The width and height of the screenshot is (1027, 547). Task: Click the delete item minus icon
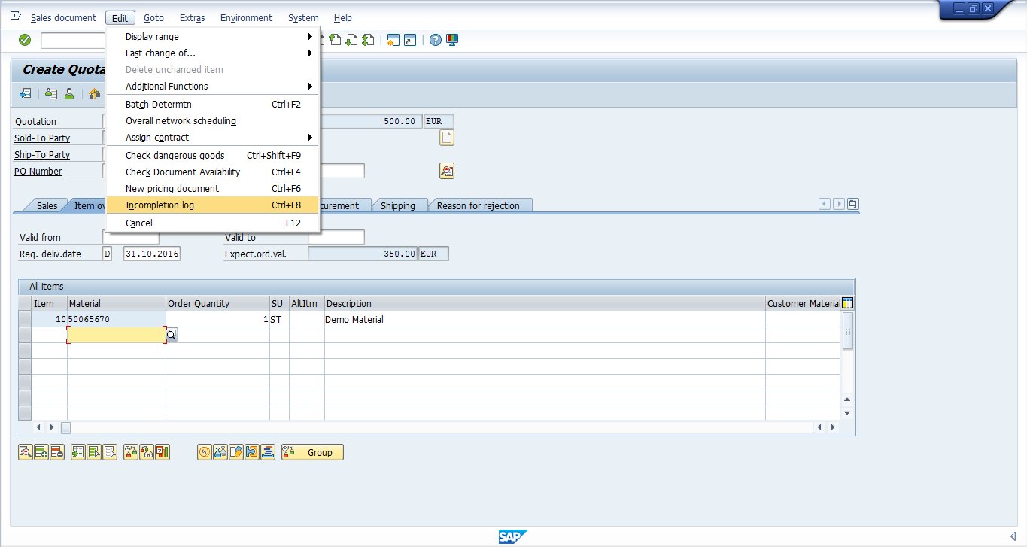click(57, 452)
